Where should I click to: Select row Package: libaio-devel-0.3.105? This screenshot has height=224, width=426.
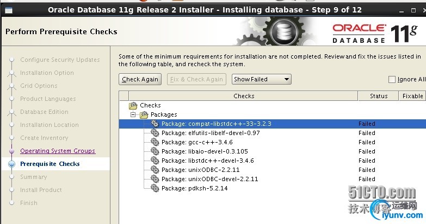coord(273,151)
